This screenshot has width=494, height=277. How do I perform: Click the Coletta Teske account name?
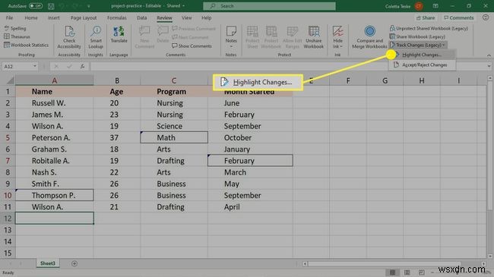[397, 6]
